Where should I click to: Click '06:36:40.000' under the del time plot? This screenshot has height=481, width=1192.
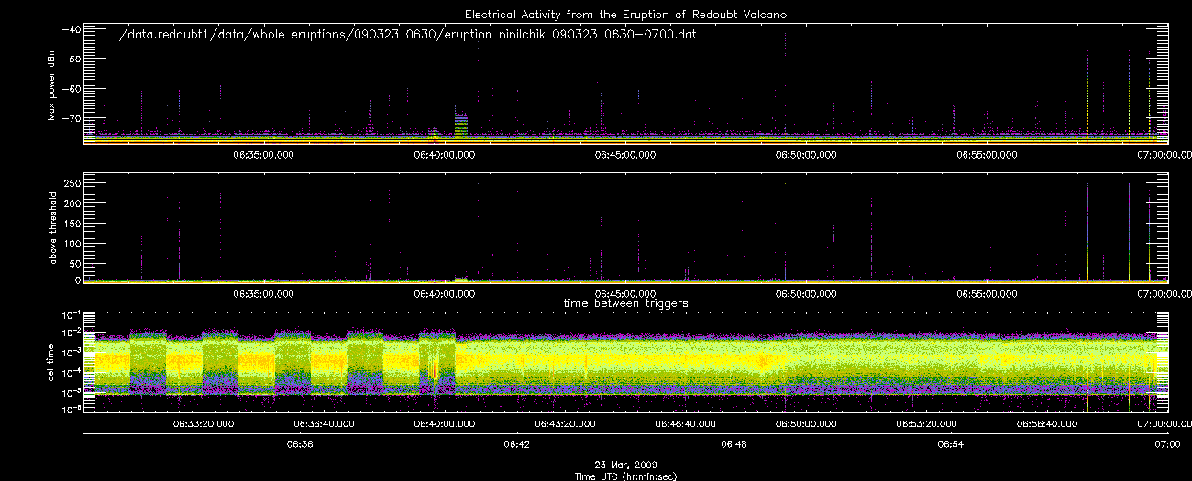pos(324,424)
